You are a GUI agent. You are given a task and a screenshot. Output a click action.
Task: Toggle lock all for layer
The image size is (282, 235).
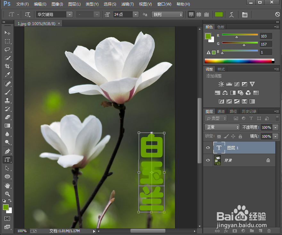click(240, 136)
